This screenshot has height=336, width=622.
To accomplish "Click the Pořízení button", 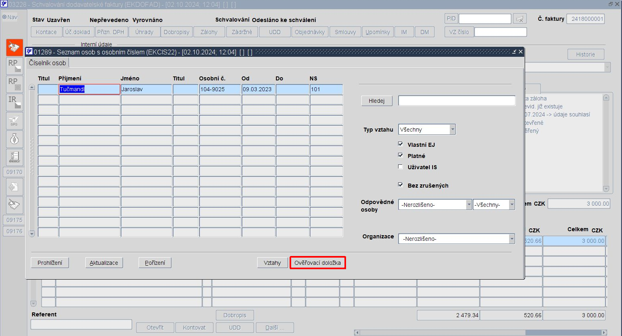I will point(155,263).
